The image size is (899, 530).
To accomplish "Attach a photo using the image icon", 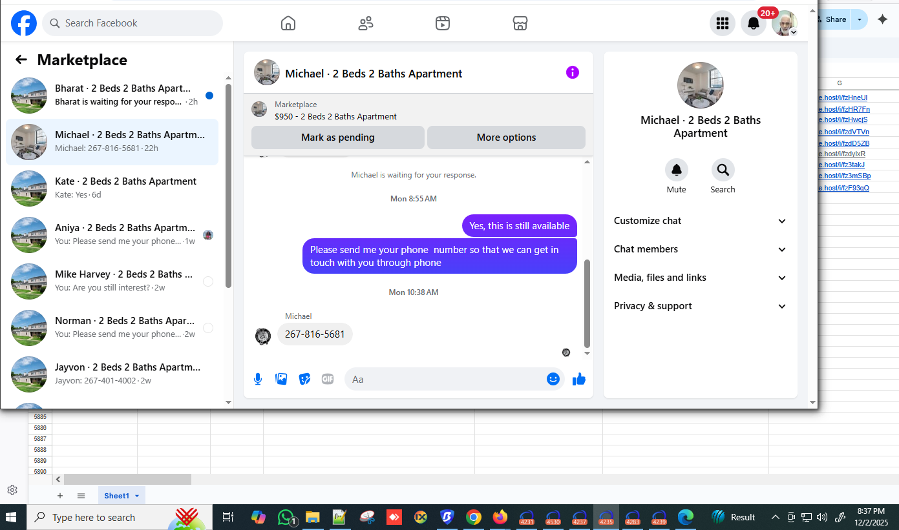I will [281, 379].
